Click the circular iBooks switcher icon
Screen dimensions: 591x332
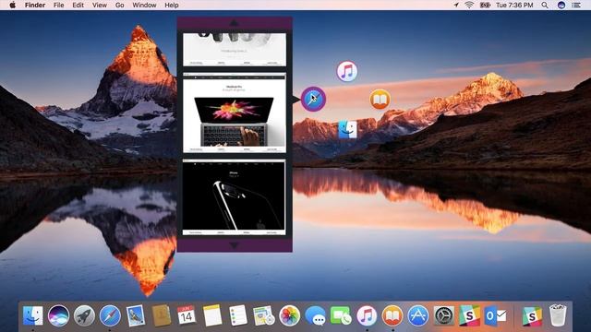coord(380,100)
